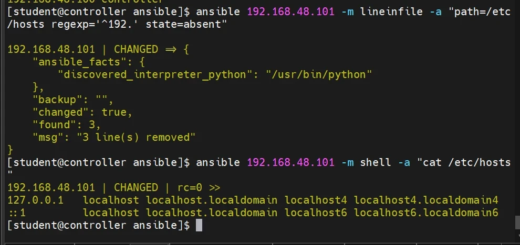Image resolution: width=520 pixels, height=245 pixels.
Task: Click the "3 line(s) removed" message
Action: [136, 137]
